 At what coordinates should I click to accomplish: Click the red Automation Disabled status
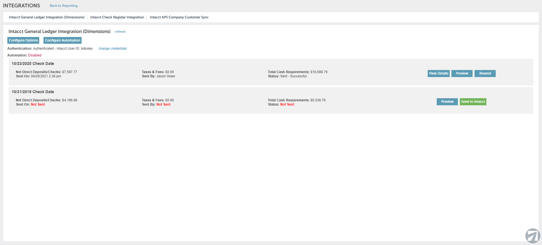(35, 55)
